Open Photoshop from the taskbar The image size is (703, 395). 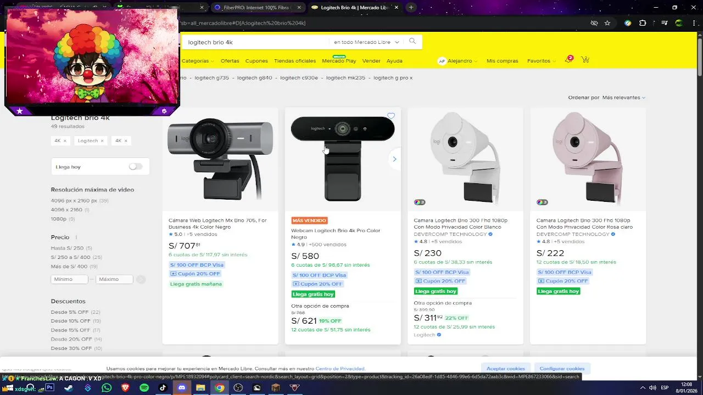point(49,387)
